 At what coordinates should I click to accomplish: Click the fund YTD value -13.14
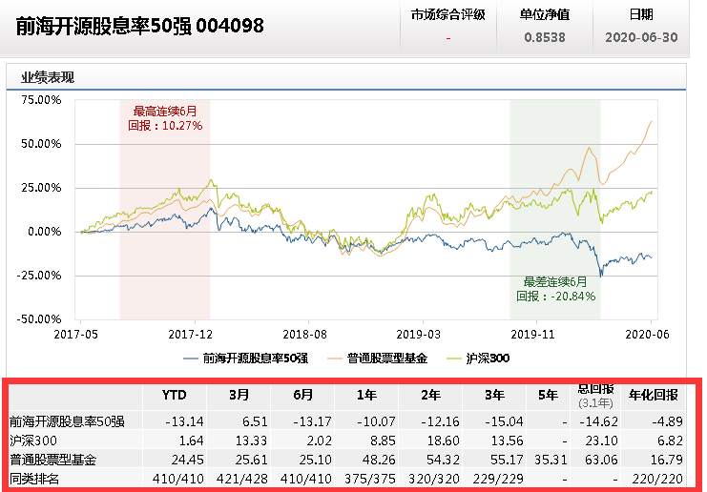coord(184,421)
